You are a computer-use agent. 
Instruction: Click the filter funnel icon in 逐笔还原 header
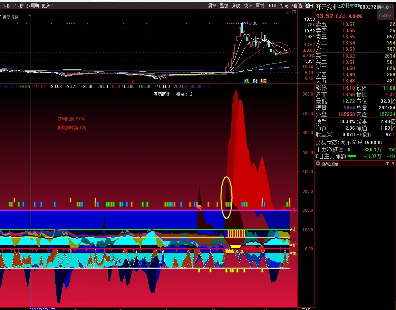(x=387, y=164)
